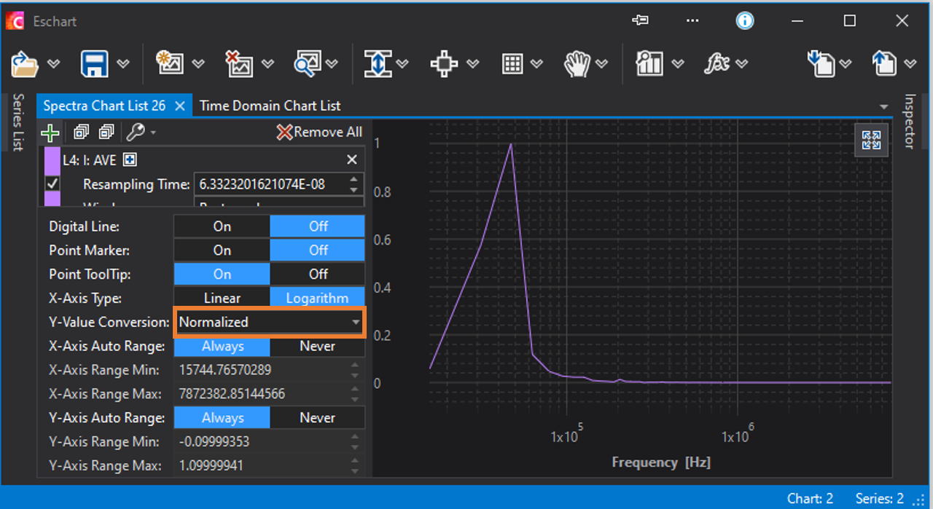933x509 pixels.
Task: Click the pin icon in the title bar
Action: (640, 20)
